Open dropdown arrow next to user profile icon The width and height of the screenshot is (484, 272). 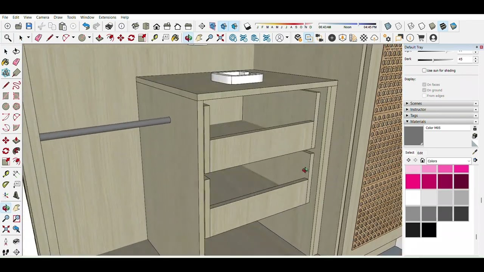[287, 38]
